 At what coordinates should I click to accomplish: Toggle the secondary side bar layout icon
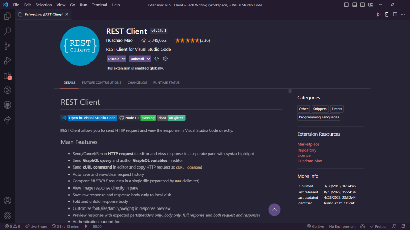coord(362,5)
